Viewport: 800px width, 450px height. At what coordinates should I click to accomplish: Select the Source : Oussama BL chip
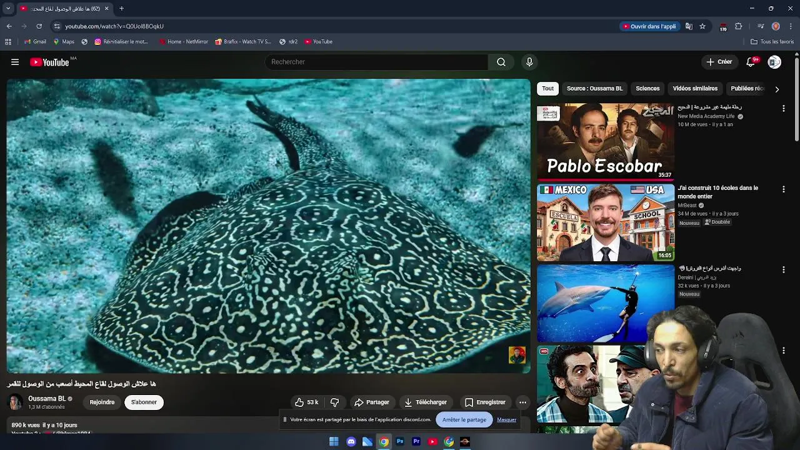594,89
